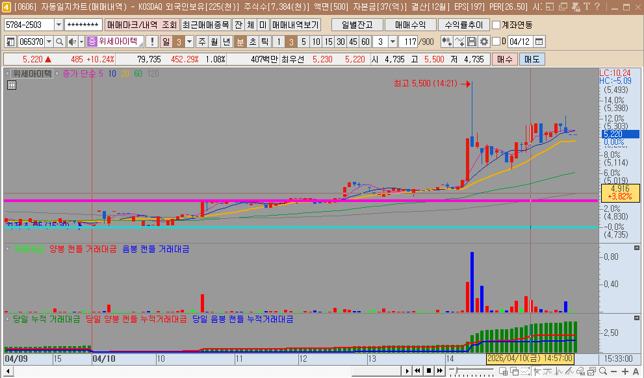Click the lock window icon in title bar

coord(576,6)
